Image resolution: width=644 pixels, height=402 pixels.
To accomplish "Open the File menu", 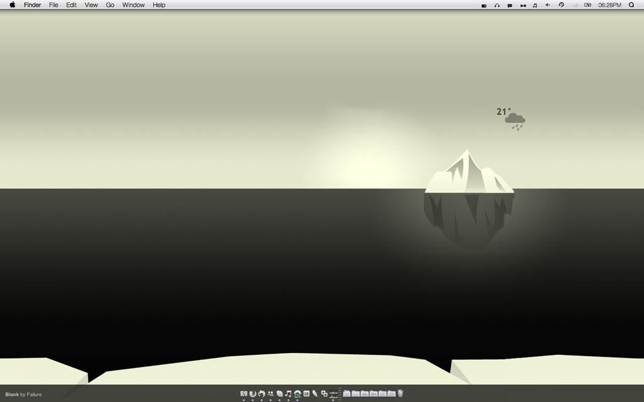I will pos(53,5).
